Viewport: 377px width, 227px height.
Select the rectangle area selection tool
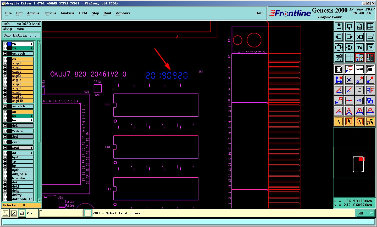(x=349, y=121)
